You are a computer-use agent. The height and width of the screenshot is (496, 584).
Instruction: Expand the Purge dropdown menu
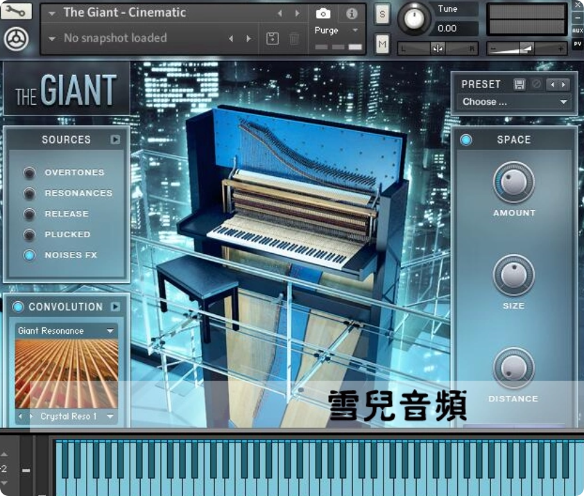355,31
